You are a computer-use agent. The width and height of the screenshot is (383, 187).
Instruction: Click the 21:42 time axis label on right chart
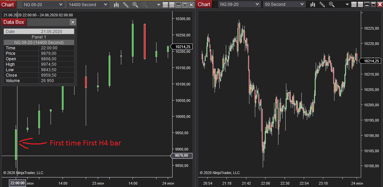[246, 183]
